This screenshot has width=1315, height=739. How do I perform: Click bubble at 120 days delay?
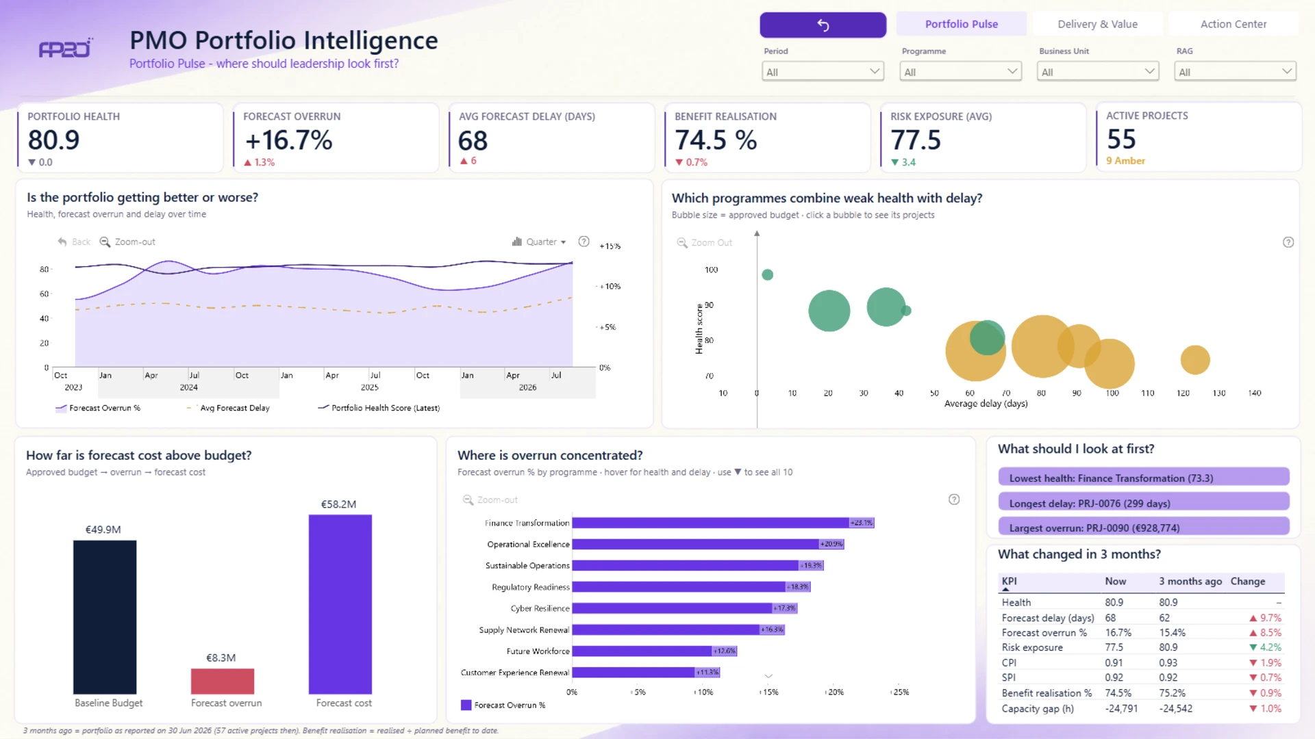pyautogui.click(x=1195, y=359)
